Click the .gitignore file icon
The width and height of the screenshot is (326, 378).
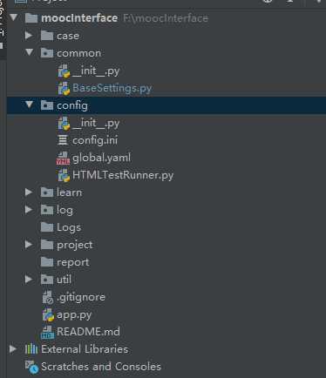pos(48,297)
